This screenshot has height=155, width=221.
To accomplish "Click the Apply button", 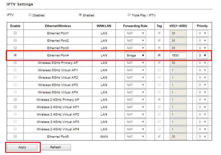I will pos(22,147).
